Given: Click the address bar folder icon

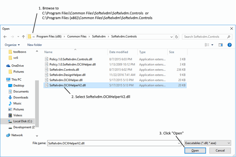Looking at the screenshot, I should [x=30, y=36].
